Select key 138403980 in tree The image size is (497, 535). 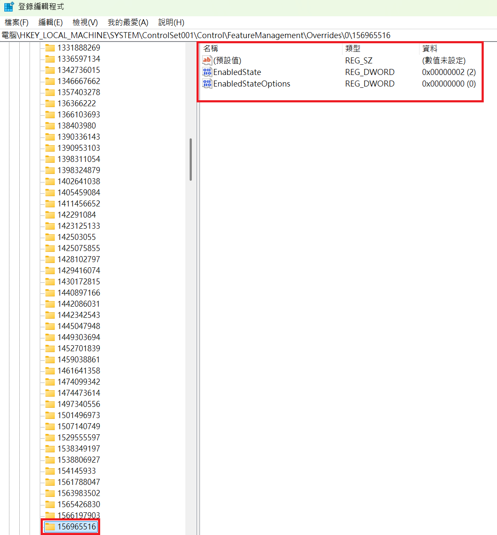click(77, 126)
